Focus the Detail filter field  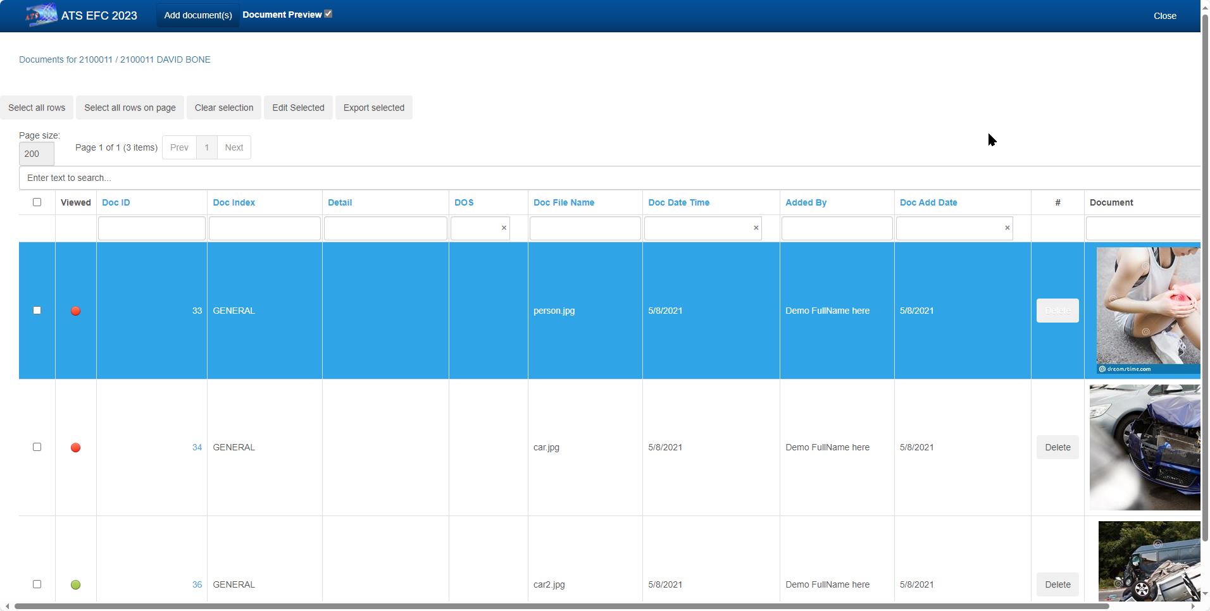(385, 228)
